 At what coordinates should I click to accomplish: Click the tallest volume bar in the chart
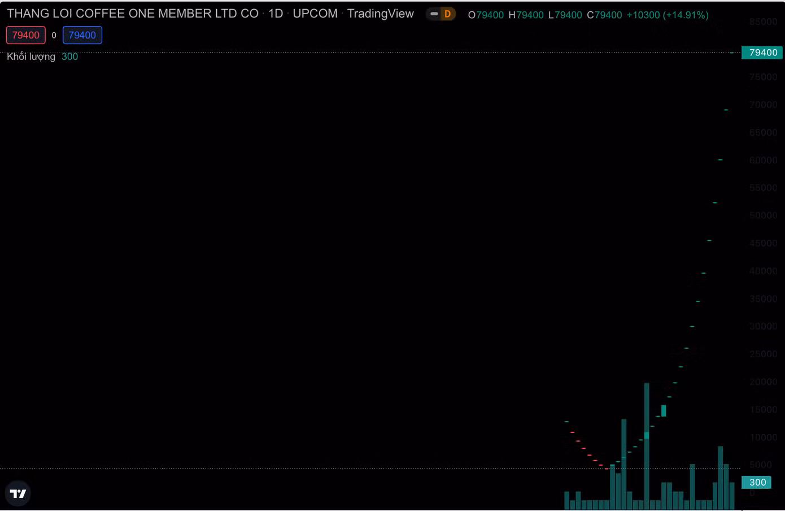[x=647, y=446]
